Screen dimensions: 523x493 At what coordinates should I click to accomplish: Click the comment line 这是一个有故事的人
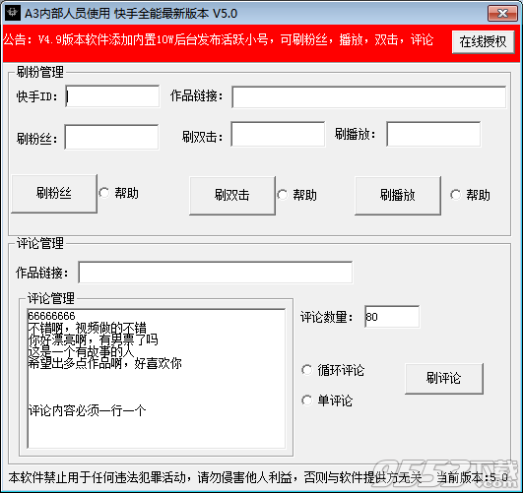pyautogui.click(x=81, y=351)
